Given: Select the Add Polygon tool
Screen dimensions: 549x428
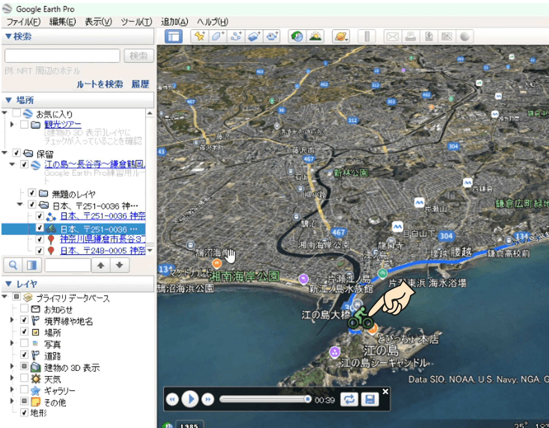Looking at the screenshot, I should pyautogui.click(x=217, y=36).
